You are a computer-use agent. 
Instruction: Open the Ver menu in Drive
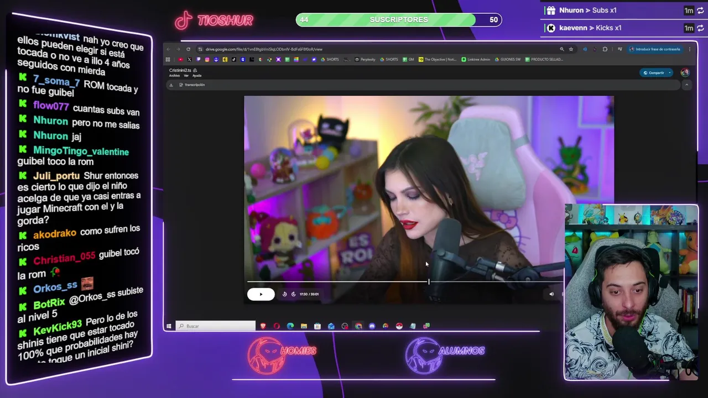[x=186, y=76]
